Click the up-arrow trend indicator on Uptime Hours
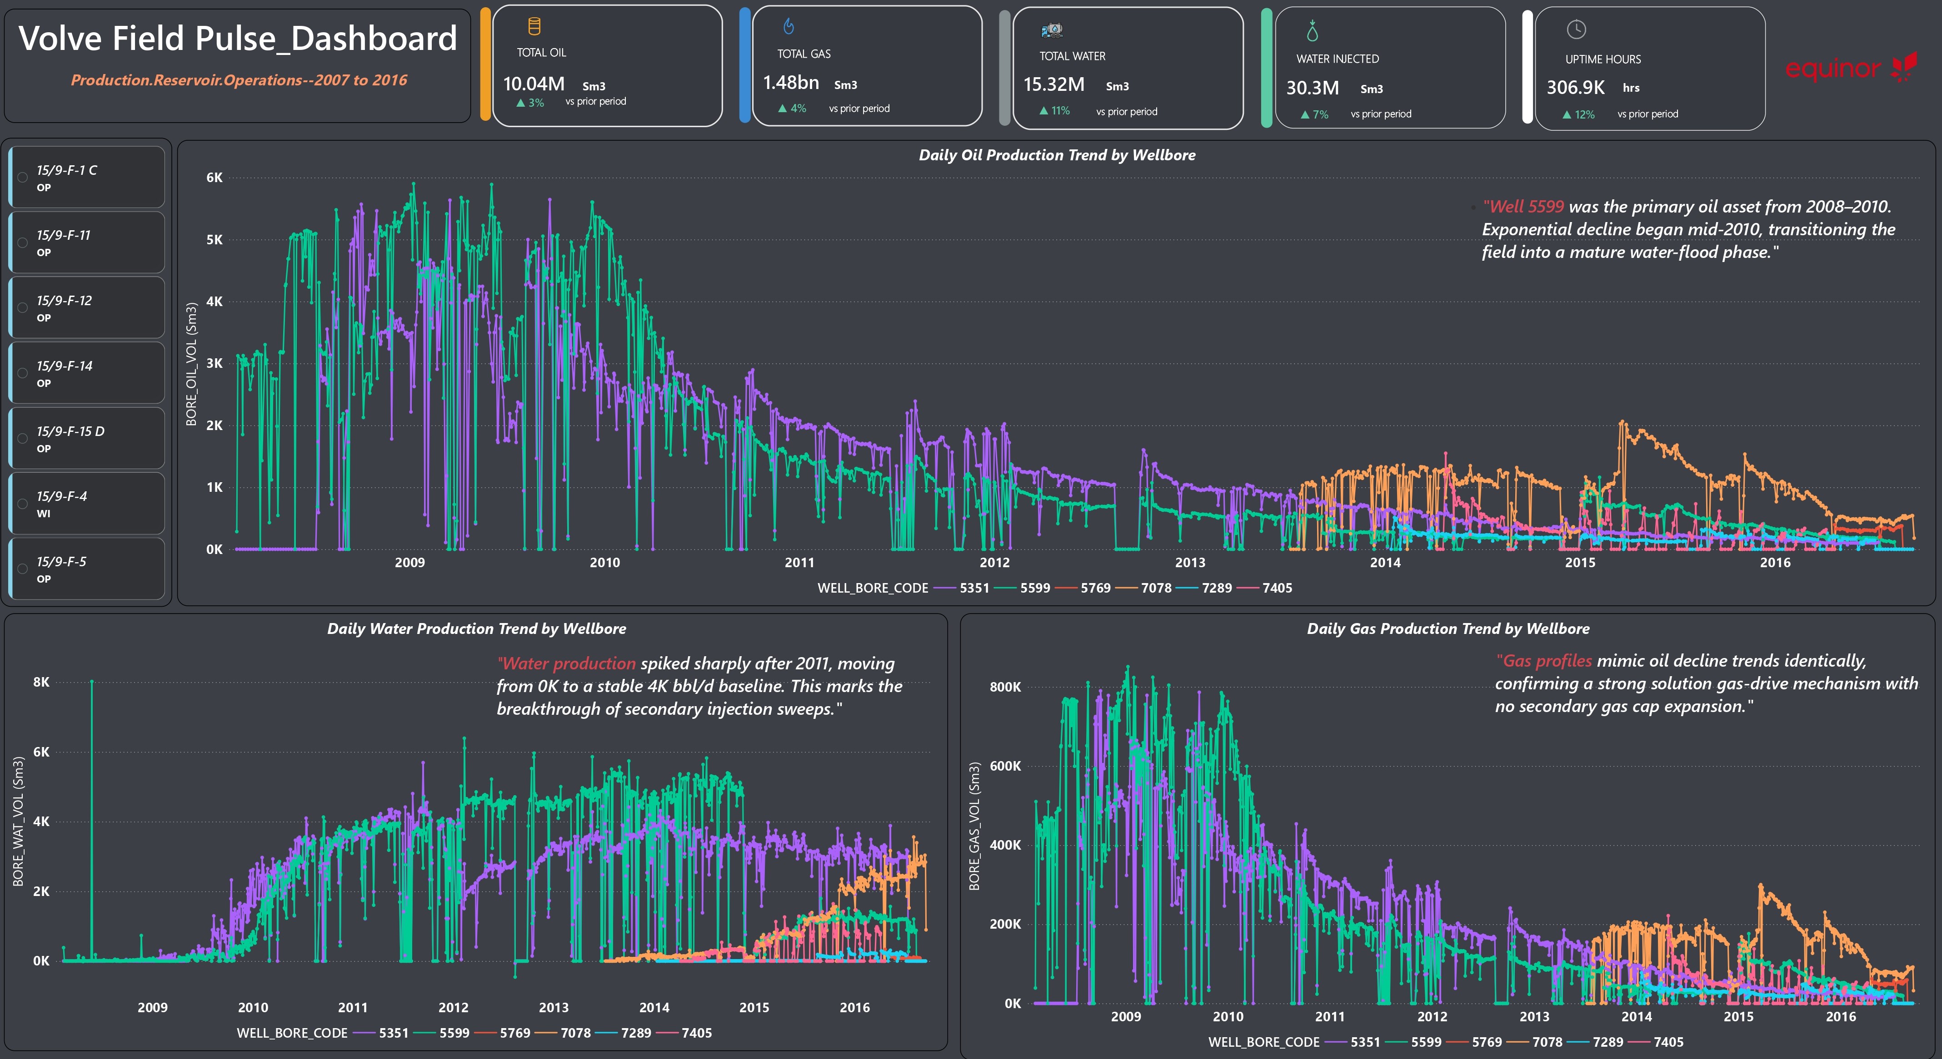The height and width of the screenshot is (1059, 1942). 1567,114
